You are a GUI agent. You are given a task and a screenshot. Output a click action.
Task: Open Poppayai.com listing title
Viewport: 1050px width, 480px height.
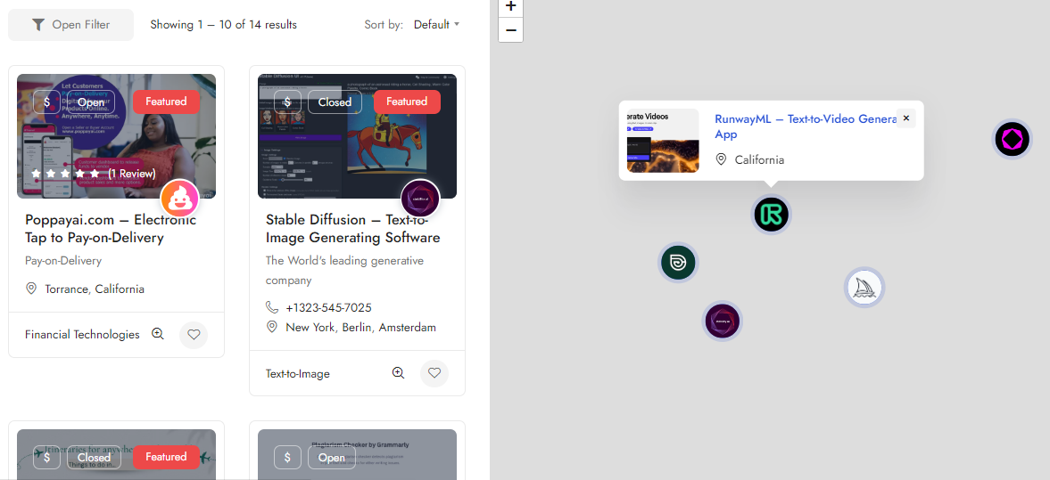pyautogui.click(x=111, y=229)
